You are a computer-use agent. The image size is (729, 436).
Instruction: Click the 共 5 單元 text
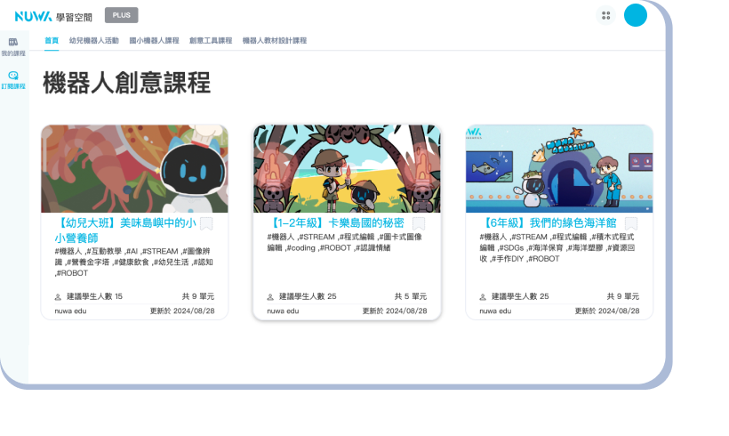click(411, 296)
